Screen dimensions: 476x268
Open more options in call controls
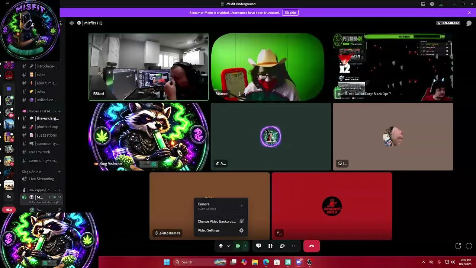[294, 246]
